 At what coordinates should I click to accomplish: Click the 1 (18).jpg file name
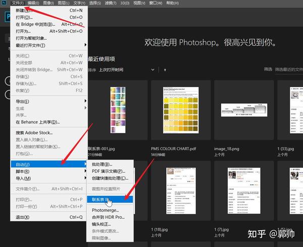pyautogui.click(x=160, y=230)
